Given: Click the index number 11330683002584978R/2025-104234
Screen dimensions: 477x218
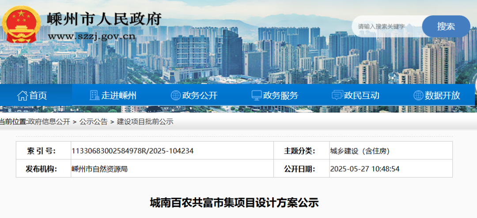Looking at the screenshot, I should (132, 151).
